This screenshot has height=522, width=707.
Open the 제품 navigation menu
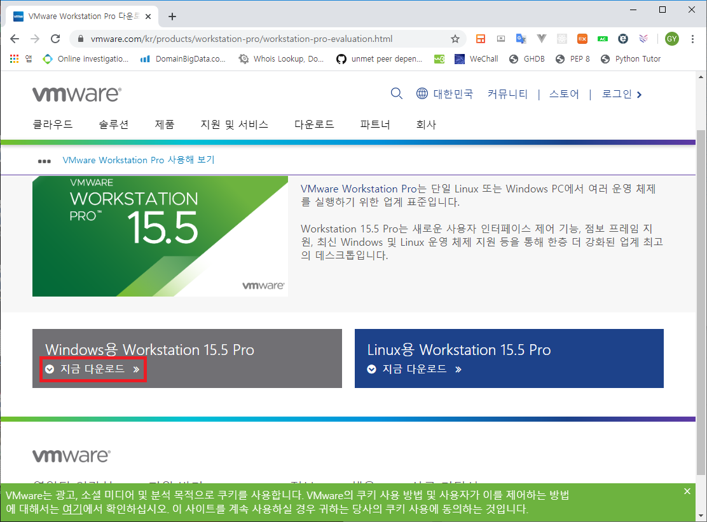point(165,124)
